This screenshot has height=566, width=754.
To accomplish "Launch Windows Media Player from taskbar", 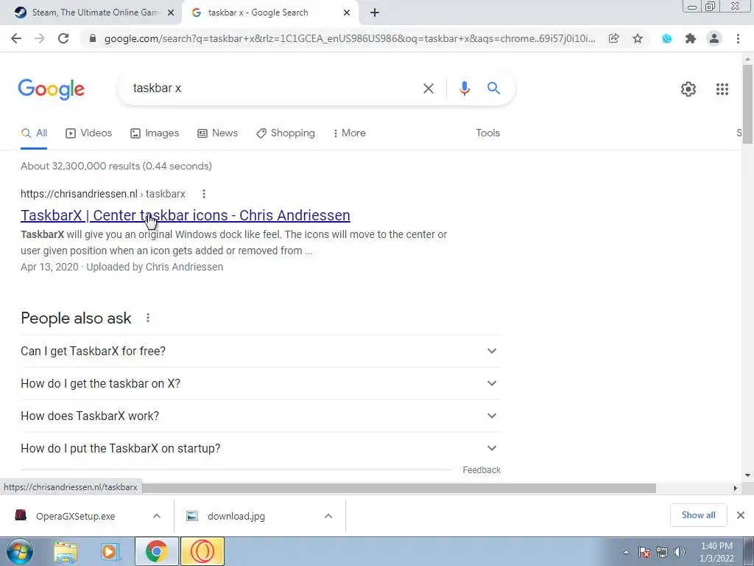I will click(110, 552).
